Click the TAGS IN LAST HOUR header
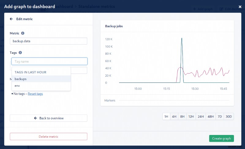Viewport: 245px width, 149px height. (30, 72)
